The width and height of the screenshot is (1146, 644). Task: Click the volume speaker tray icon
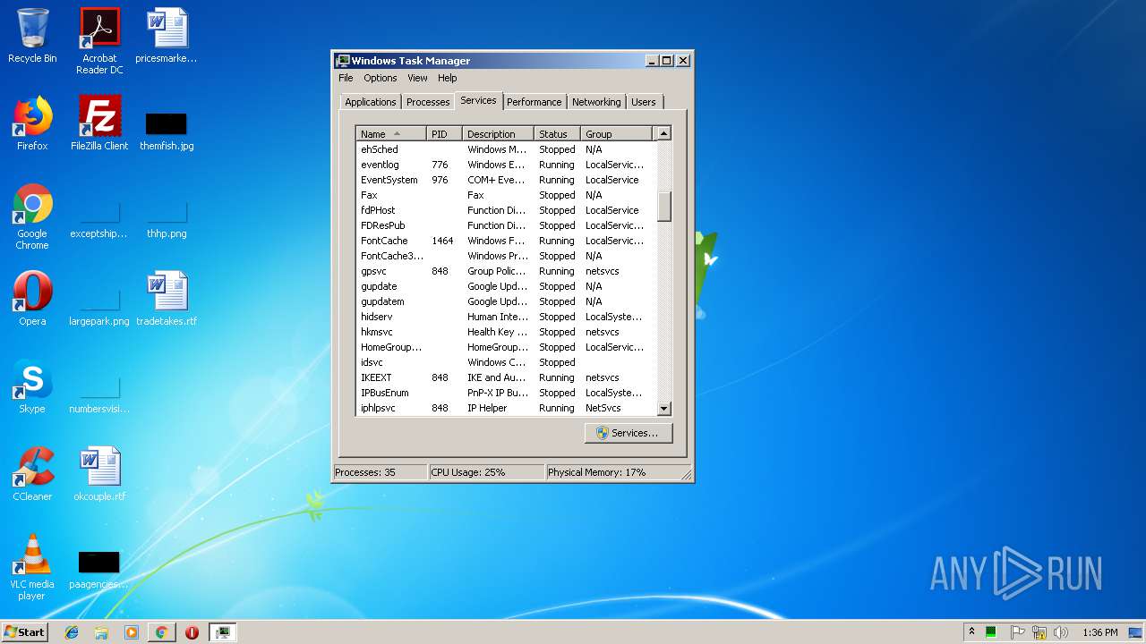coord(1061,632)
